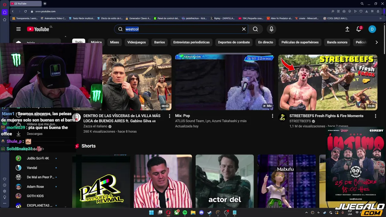Select the Música filter chip

[x=96, y=42]
